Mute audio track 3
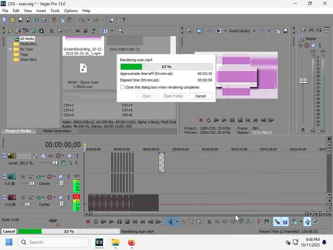 coord(60,198)
